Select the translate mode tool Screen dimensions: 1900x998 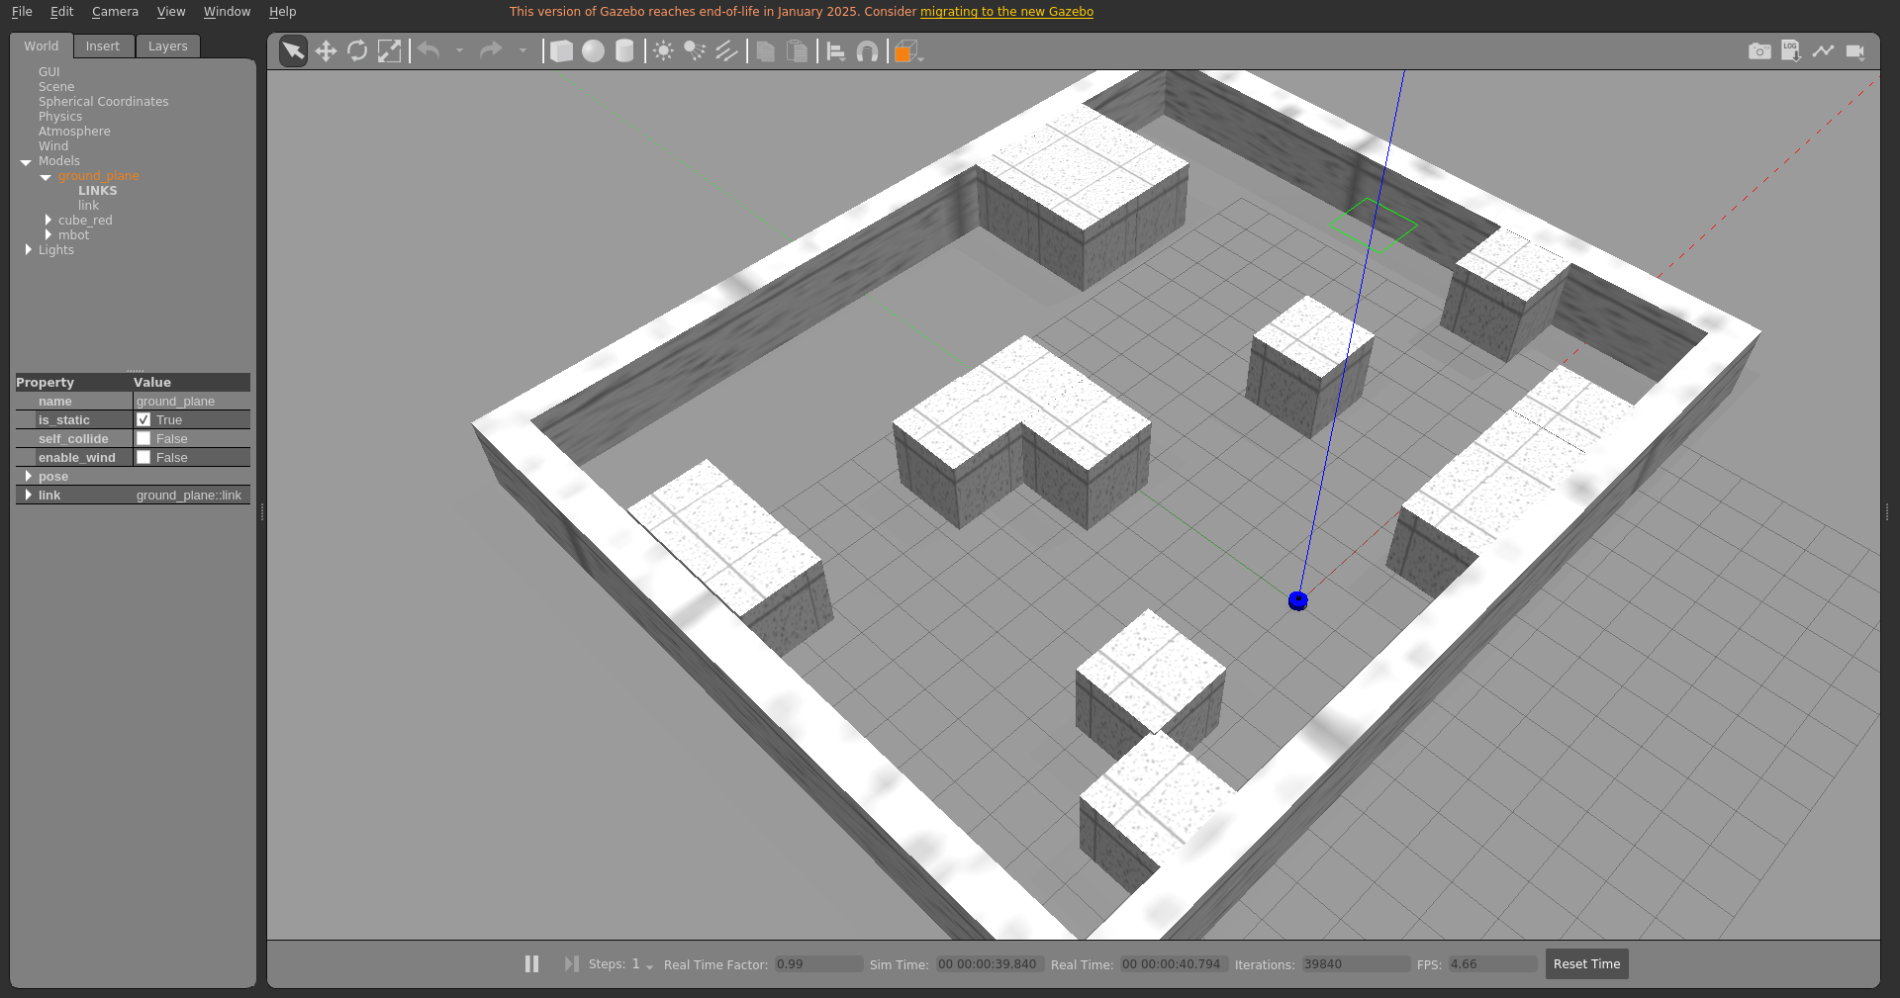[x=326, y=51]
